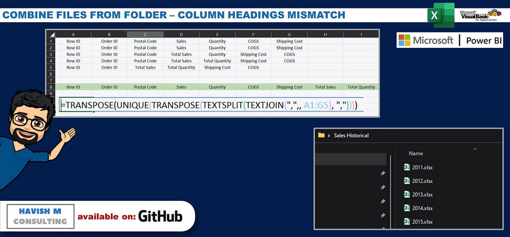Select the highlighted column header C
The image size is (510, 237).
[x=145, y=34]
